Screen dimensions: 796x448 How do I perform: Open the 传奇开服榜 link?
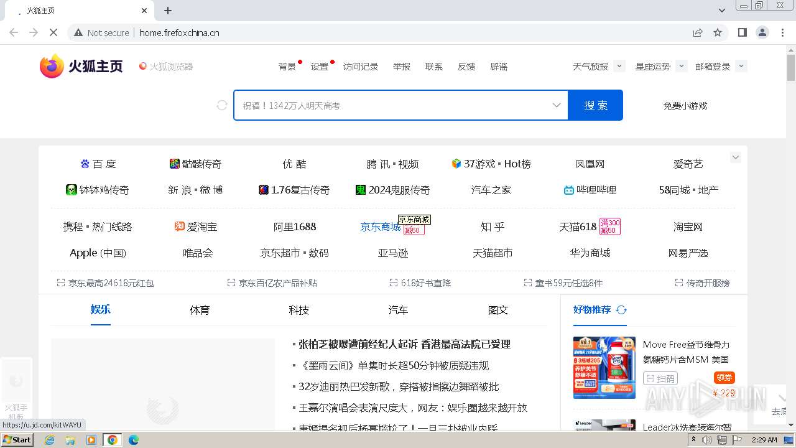(x=708, y=283)
